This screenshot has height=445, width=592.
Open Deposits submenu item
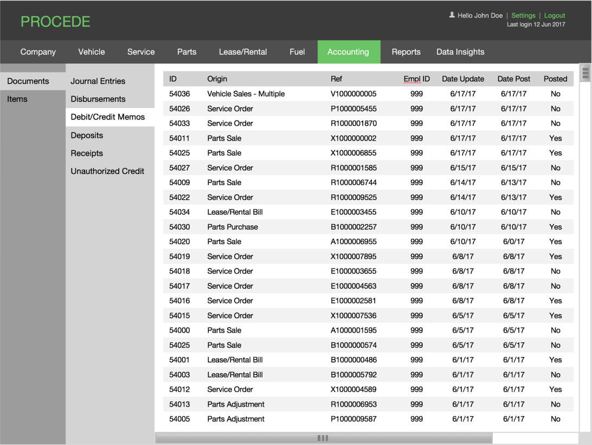tap(87, 135)
